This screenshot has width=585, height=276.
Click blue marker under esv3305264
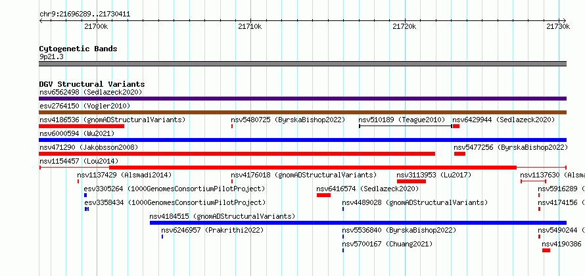[85, 195]
